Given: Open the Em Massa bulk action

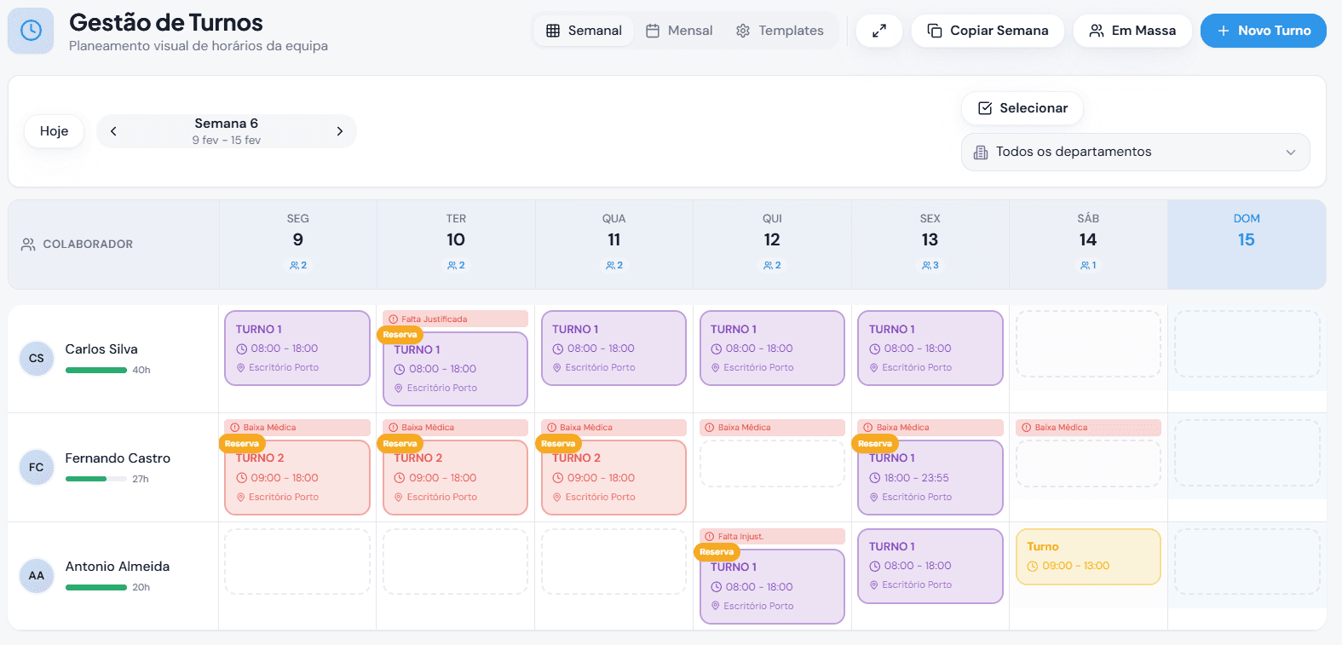Looking at the screenshot, I should coord(1132,31).
